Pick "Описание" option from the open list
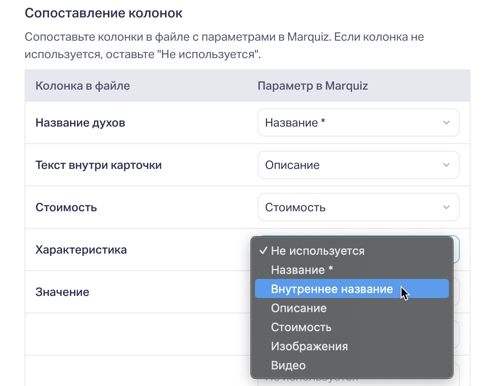Viewport: 493px width, 386px height. 299,308
